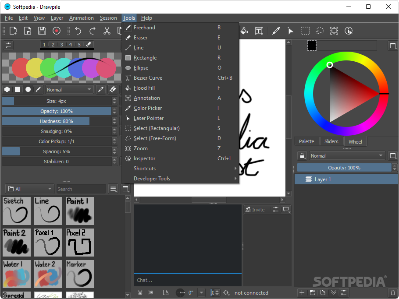The width and height of the screenshot is (399, 299).
Task: Click the Redo arrow icon
Action: tap(93, 31)
